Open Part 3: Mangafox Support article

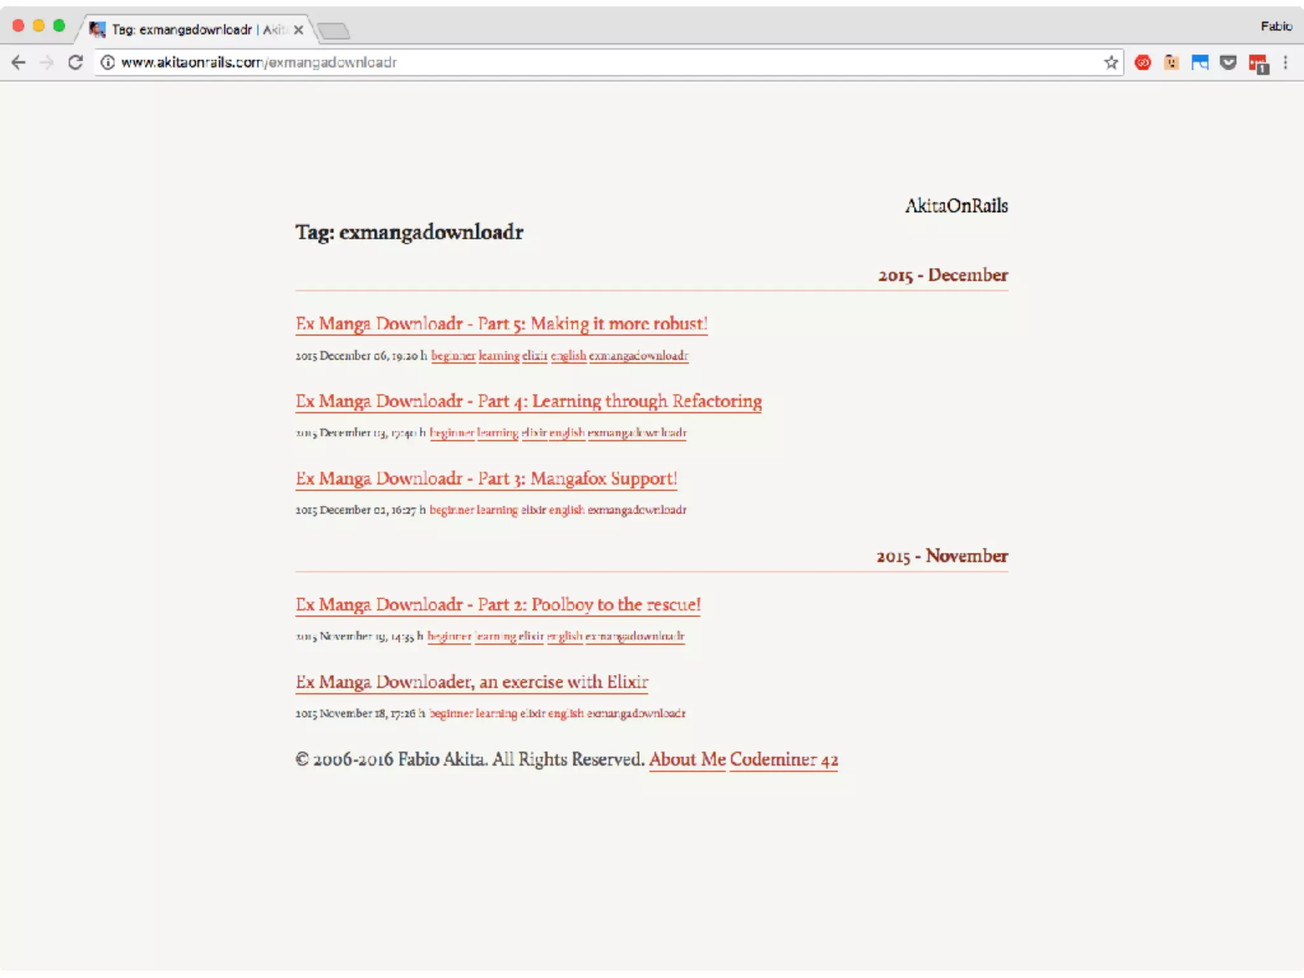[x=486, y=478]
